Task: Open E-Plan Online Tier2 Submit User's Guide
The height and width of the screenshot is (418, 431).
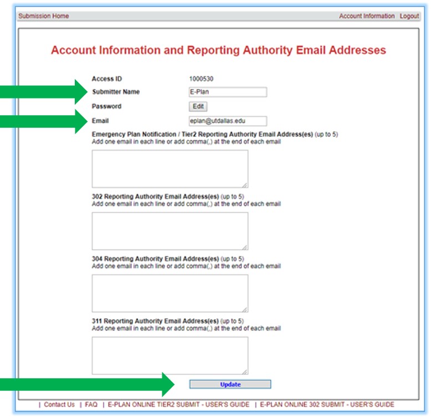Action: tap(179, 405)
